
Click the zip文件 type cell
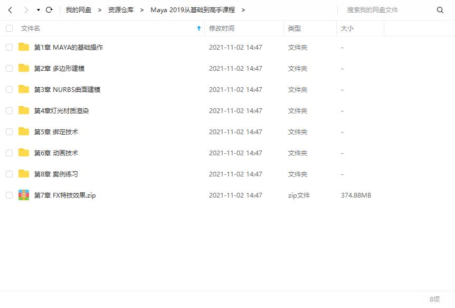tap(299, 195)
